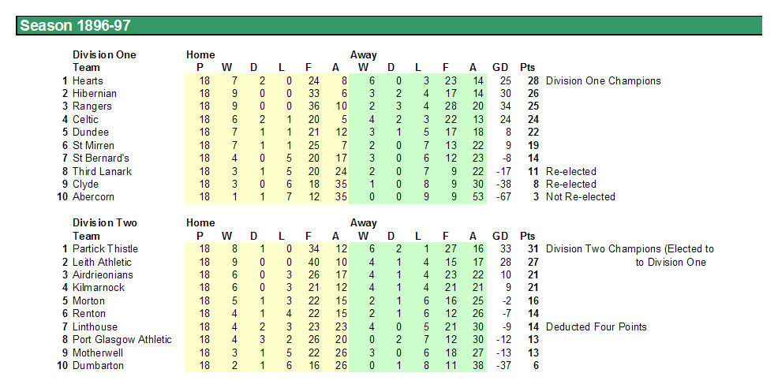Select the Division One Champions note
778x388 pixels.
tap(604, 80)
